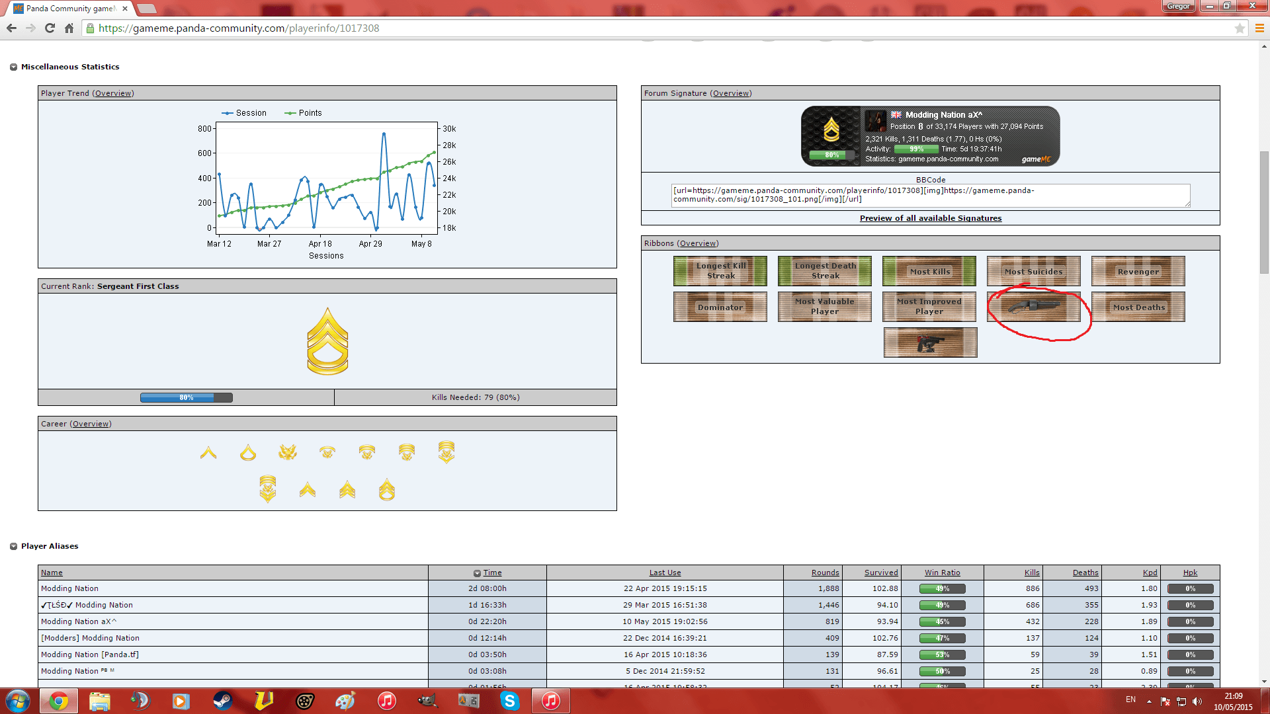Click inside the BBCode text box

(x=929, y=195)
